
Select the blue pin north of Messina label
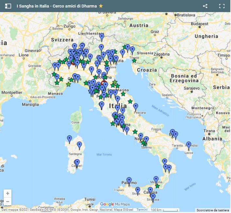pos(156,180)
